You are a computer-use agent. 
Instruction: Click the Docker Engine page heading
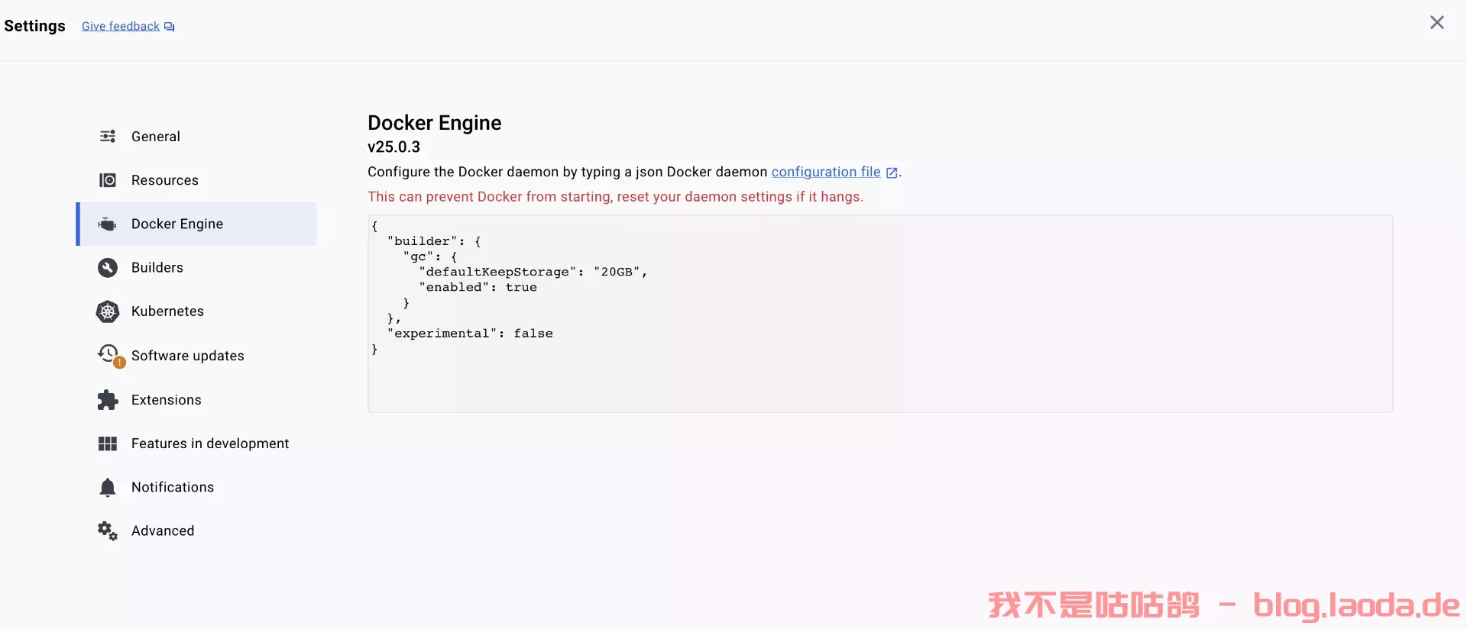pyautogui.click(x=435, y=123)
